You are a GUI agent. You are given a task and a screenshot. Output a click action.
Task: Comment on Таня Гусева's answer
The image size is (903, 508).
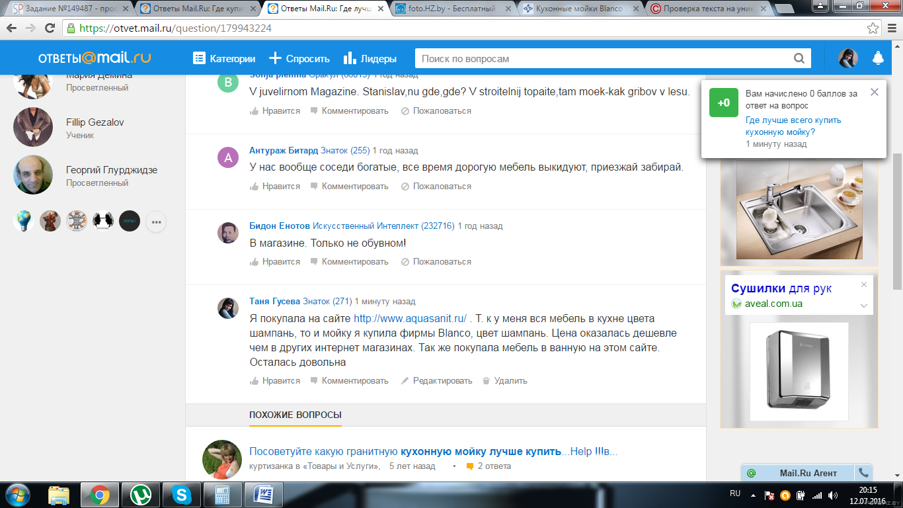click(349, 380)
